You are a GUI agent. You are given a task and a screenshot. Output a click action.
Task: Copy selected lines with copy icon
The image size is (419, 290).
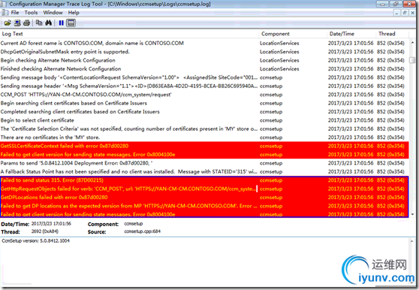tap(39, 23)
